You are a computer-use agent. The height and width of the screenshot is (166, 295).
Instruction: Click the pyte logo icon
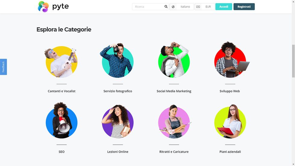click(43, 7)
